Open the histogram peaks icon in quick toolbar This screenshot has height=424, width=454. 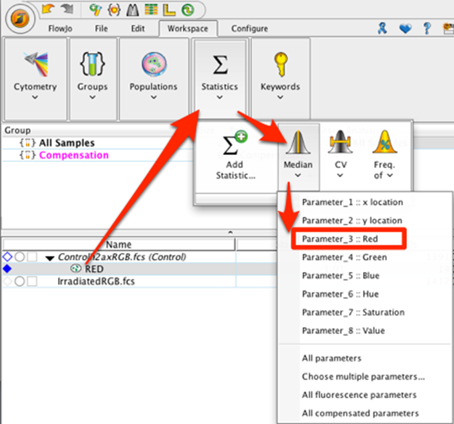[x=133, y=10]
